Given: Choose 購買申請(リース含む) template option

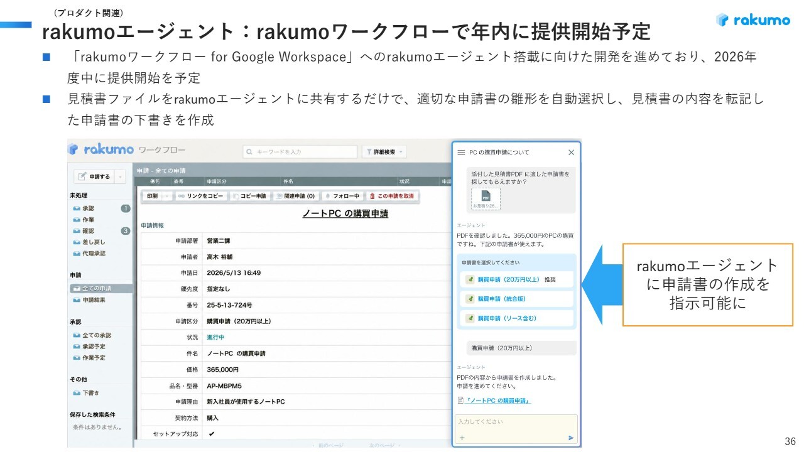Looking at the screenshot, I should (x=517, y=318).
